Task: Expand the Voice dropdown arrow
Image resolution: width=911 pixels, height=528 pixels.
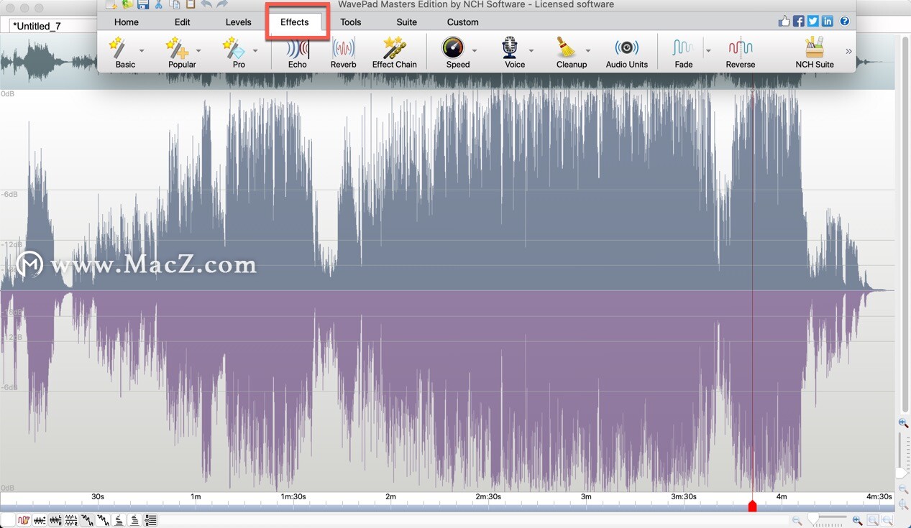Action: [531, 51]
